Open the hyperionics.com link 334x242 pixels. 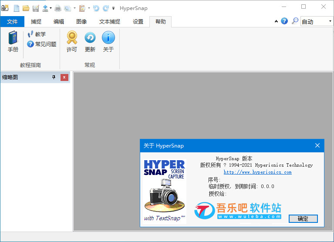pos(257,172)
